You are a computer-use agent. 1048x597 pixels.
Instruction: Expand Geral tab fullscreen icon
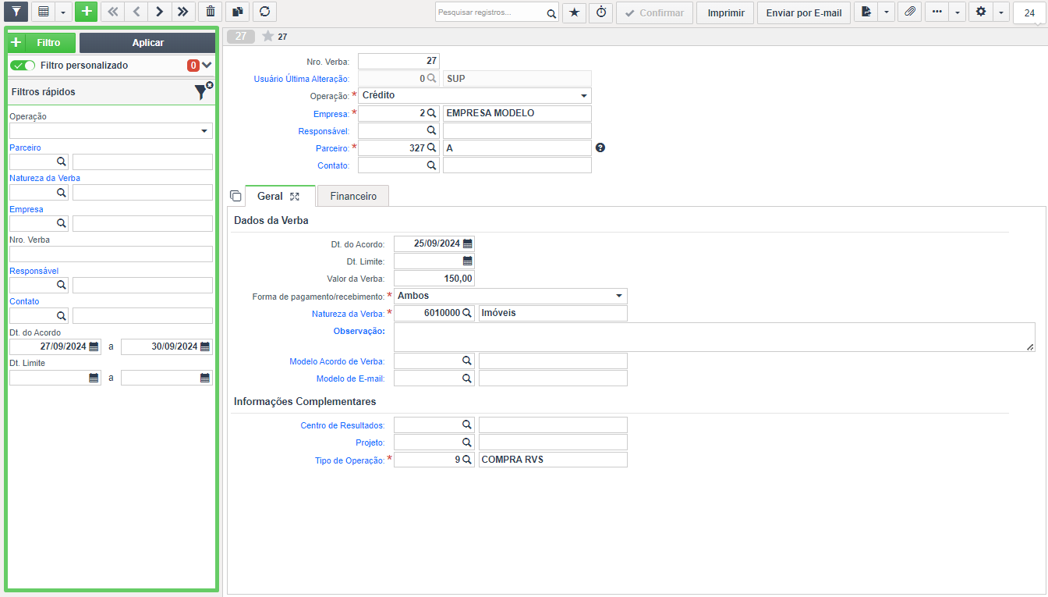[295, 197]
